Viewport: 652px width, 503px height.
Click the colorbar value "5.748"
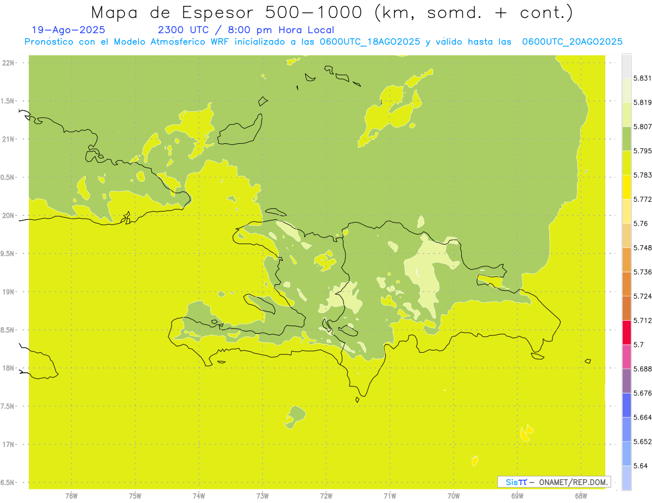pos(642,248)
